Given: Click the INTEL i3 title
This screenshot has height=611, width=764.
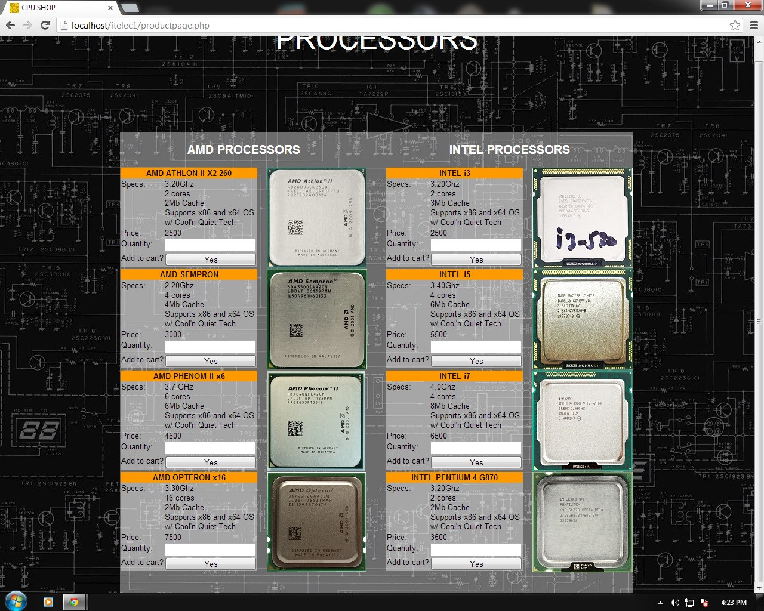Looking at the screenshot, I should pyautogui.click(x=454, y=173).
